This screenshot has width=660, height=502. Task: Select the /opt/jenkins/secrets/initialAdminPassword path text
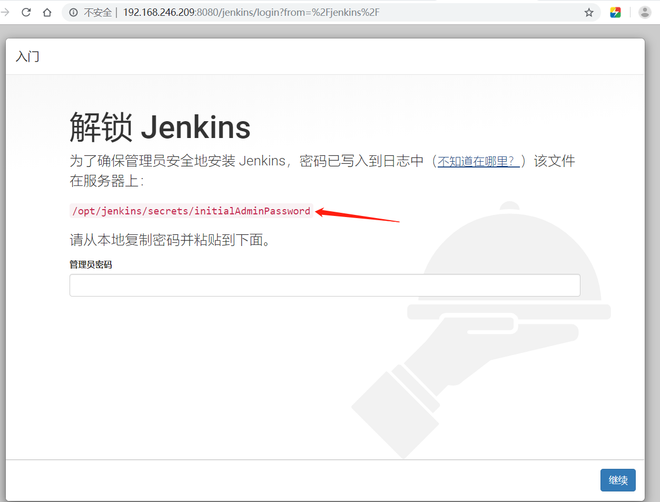[191, 211]
